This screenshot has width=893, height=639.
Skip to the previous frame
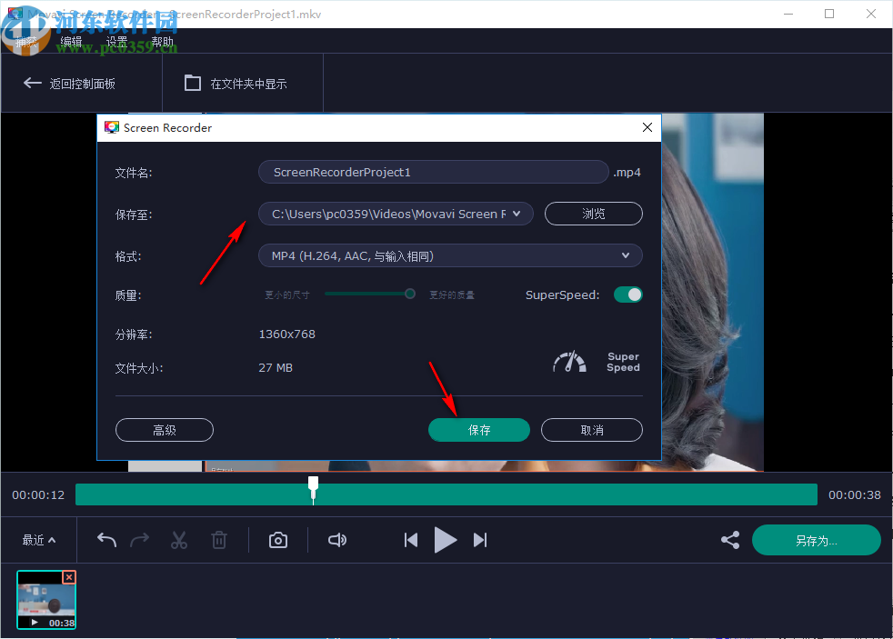point(410,539)
